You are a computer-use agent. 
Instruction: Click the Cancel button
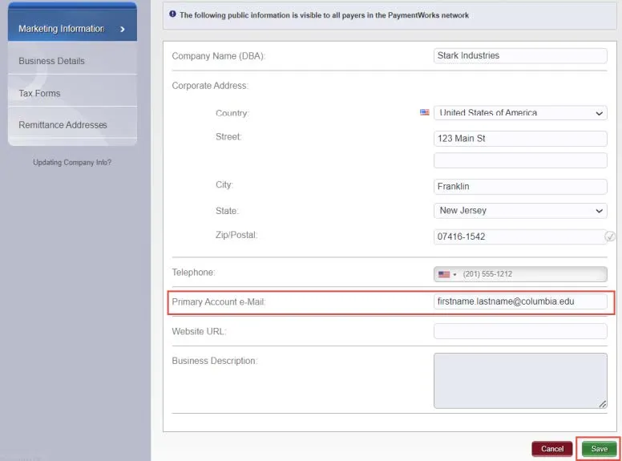point(551,449)
